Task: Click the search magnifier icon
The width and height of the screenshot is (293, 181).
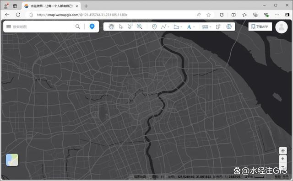Action: pyautogui.click(x=78, y=27)
